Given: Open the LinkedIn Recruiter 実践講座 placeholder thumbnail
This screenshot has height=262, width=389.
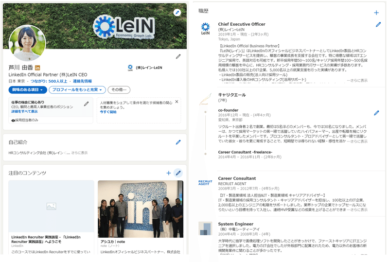Looking at the screenshot, I should (x=51, y=206).
